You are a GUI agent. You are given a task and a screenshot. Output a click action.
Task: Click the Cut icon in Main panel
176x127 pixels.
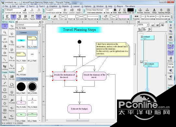pyautogui.click(x=170, y=26)
